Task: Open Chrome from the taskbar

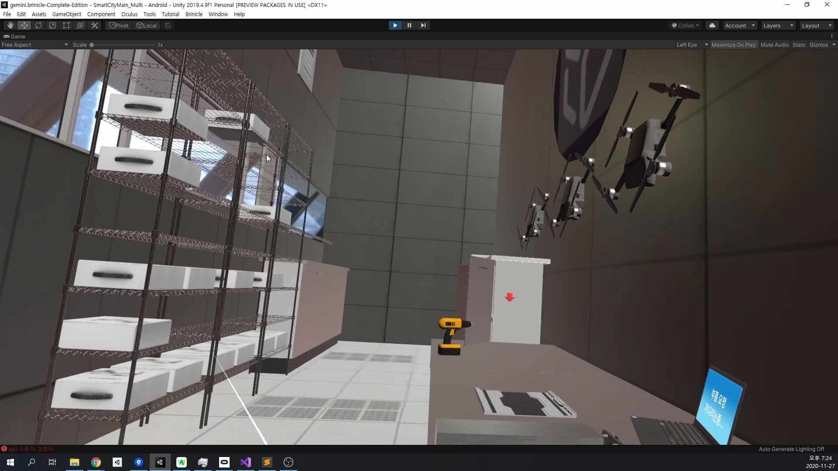Action: 96,462
